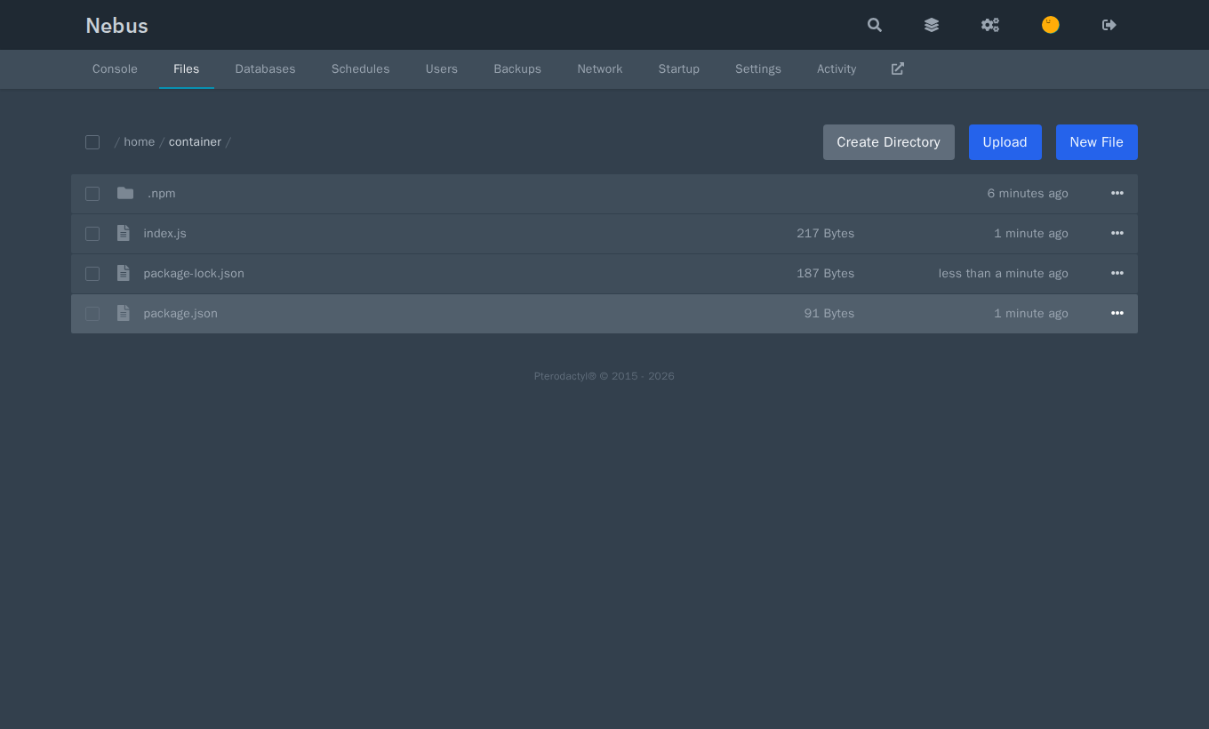Expand the package-lock.json options menu
The height and width of the screenshot is (729, 1209).
[x=1117, y=273]
